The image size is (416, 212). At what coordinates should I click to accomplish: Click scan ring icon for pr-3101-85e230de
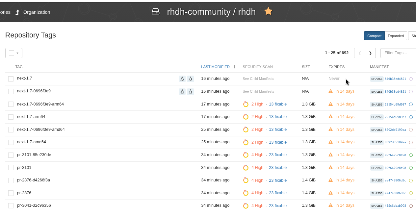(246, 155)
